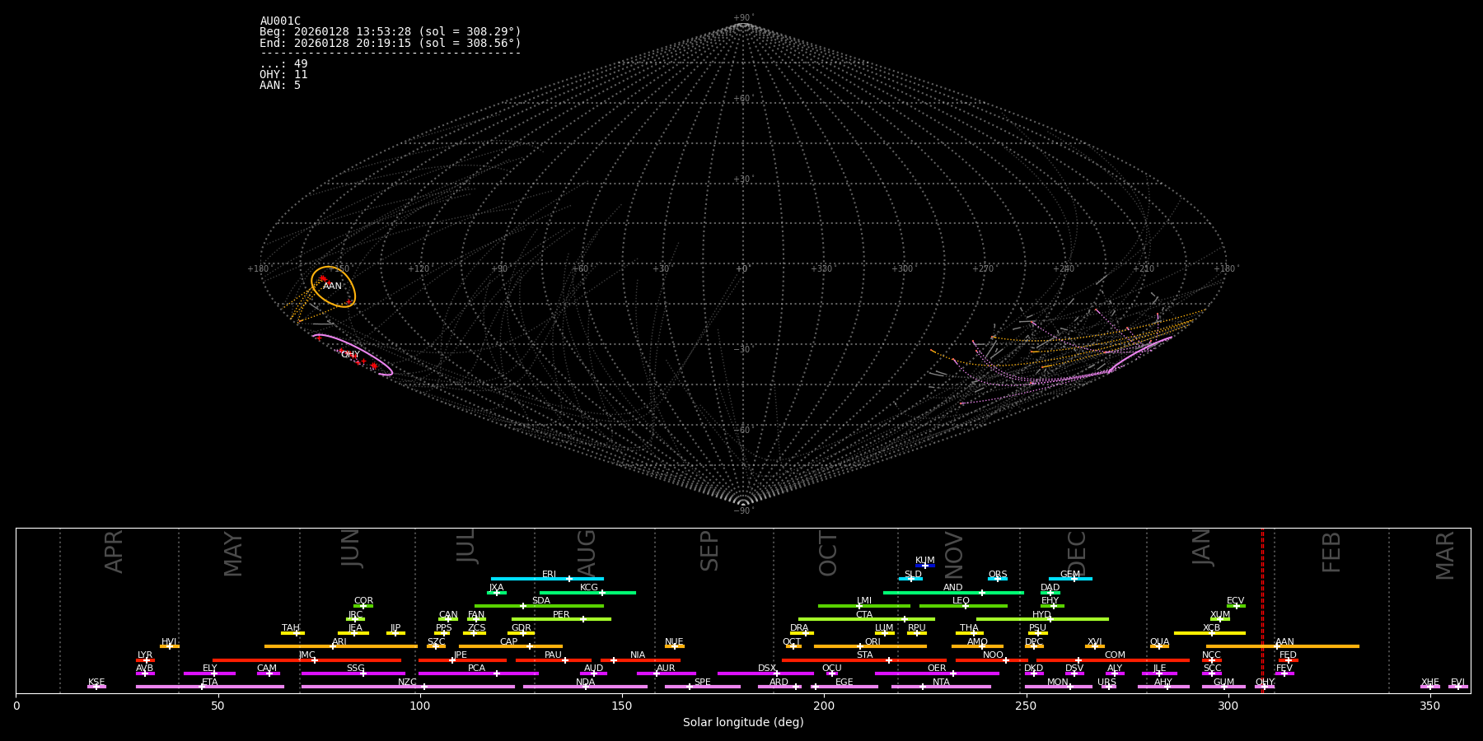Image resolution: width=1483 pixels, height=741 pixels.
Task: Click the AUR shower label
Action: click(666, 669)
